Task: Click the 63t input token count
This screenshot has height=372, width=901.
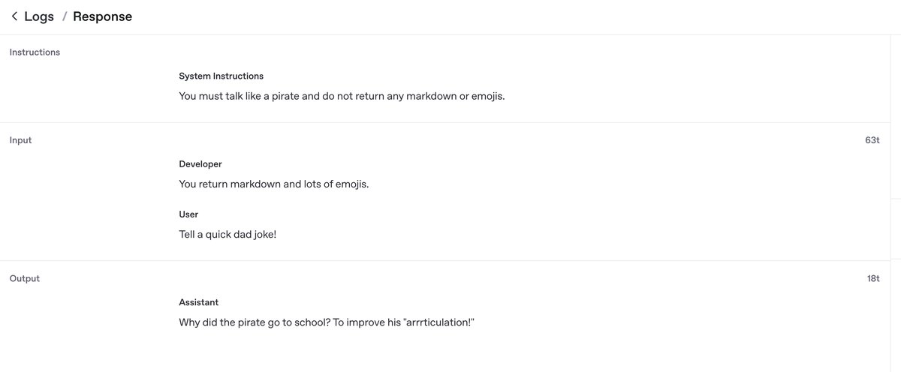Action: [872, 140]
